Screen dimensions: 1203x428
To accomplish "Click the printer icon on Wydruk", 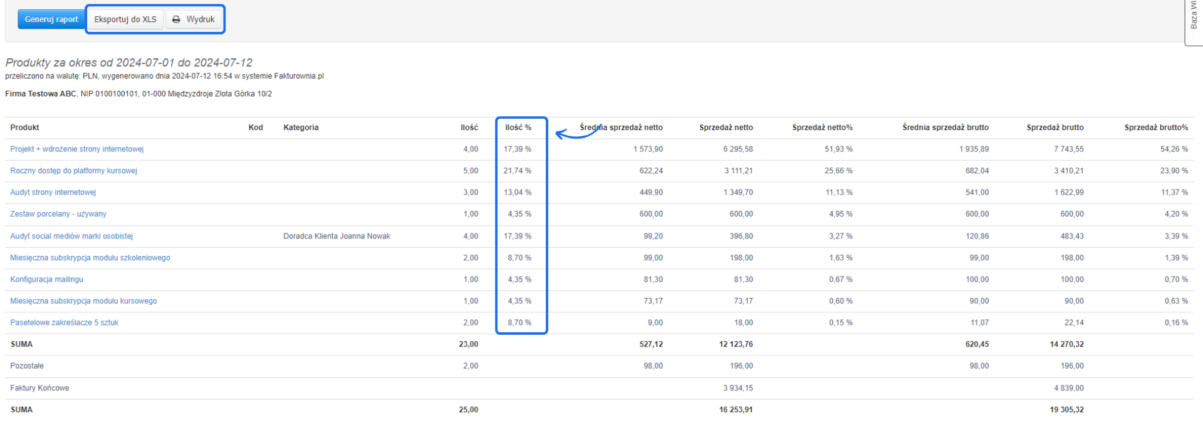I will point(177,19).
